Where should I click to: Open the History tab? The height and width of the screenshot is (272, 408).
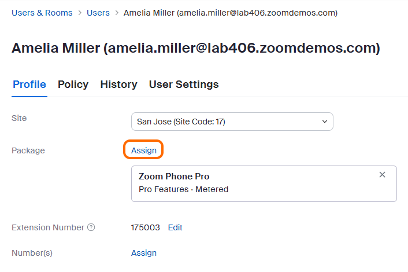coord(118,84)
